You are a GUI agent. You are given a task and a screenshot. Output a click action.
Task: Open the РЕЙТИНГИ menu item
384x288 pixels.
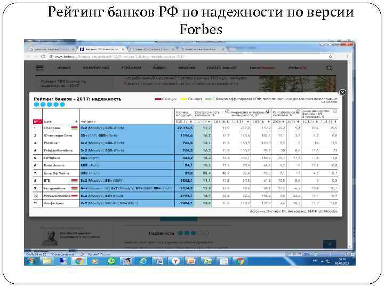pos(131,68)
